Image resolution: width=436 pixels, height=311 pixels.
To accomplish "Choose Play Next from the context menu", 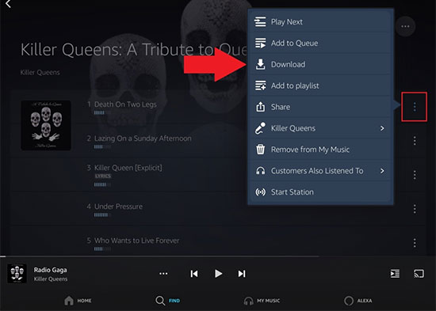I will [320, 21].
